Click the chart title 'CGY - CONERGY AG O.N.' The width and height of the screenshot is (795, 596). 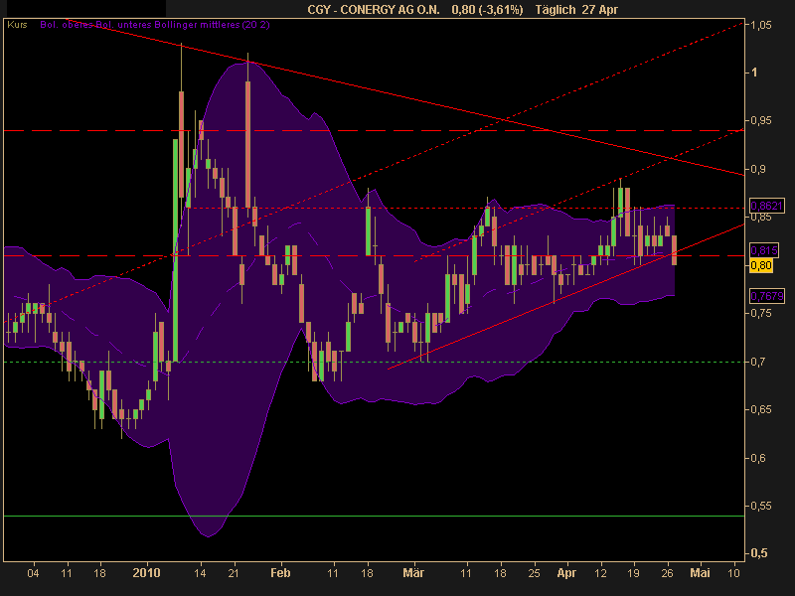[x=374, y=10]
